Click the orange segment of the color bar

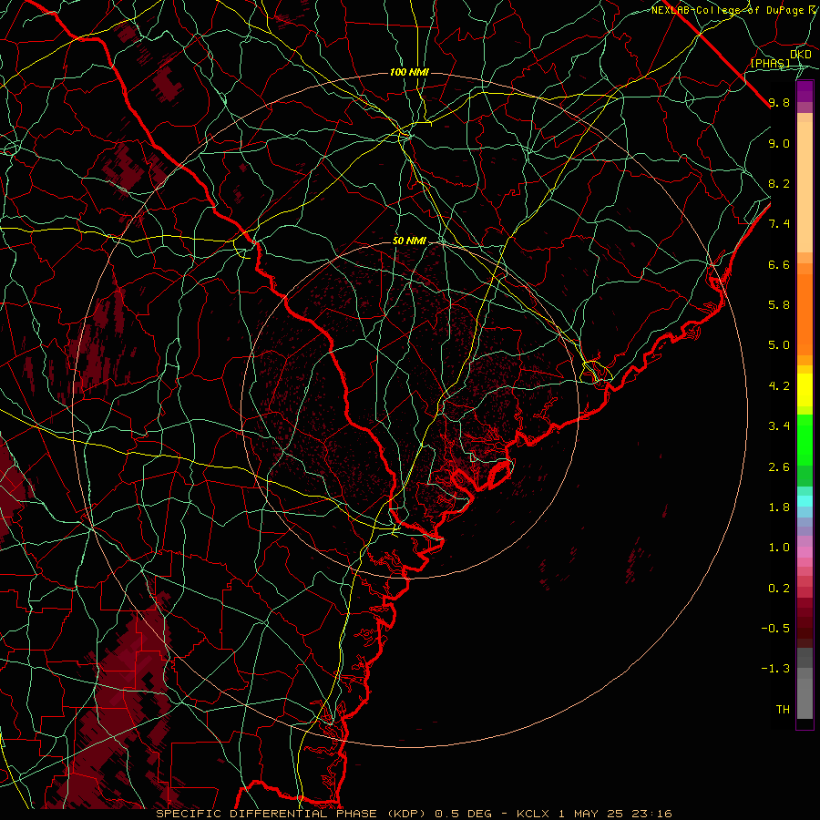coord(805,313)
